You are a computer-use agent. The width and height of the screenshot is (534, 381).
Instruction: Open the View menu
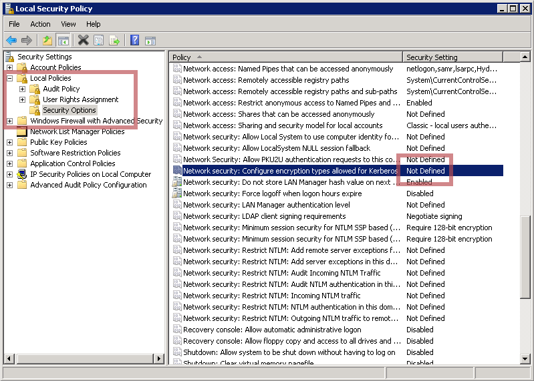[68, 24]
